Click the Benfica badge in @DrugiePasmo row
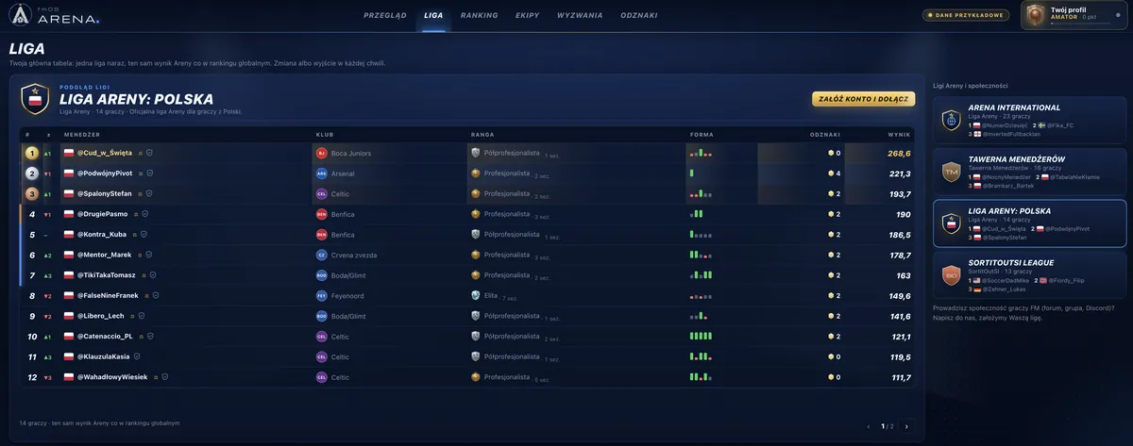1133x446 pixels. (322, 214)
